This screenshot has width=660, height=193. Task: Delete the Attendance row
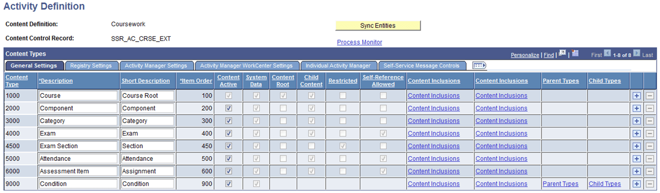[x=649, y=159]
